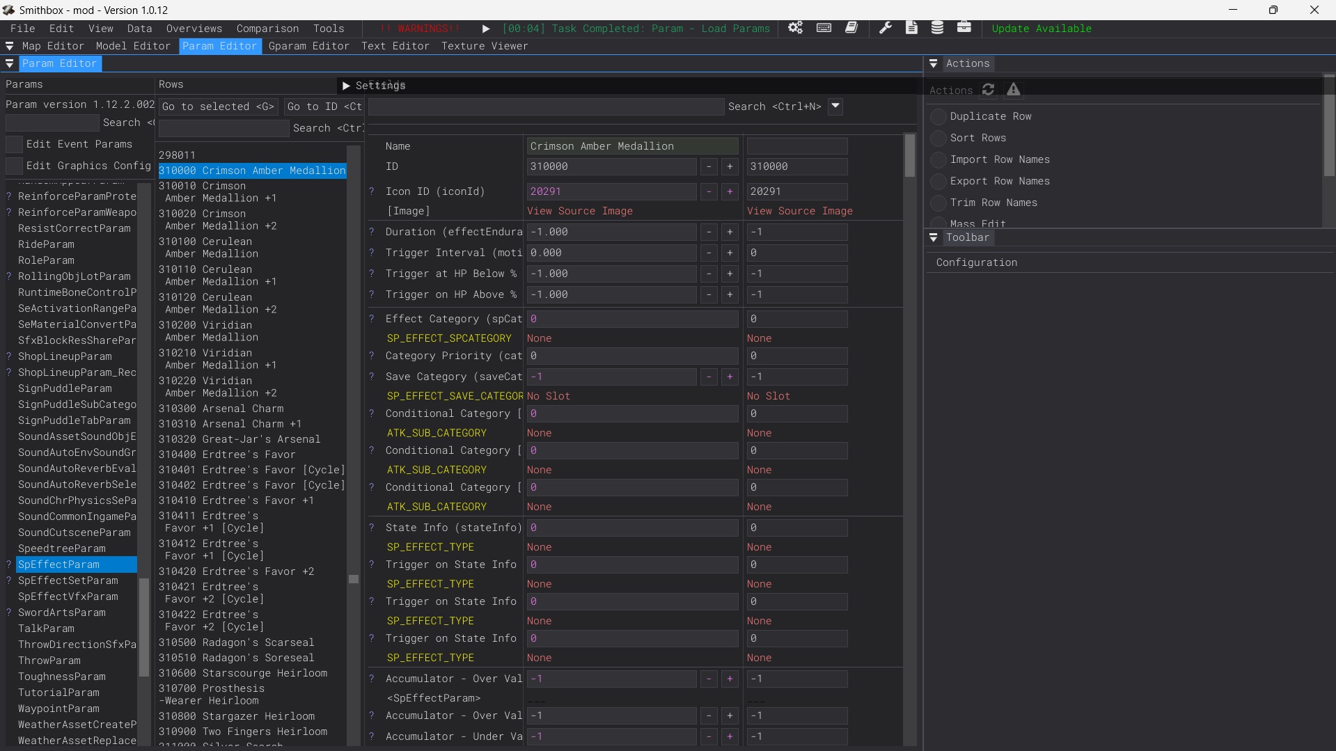The height and width of the screenshot is (751, 1336).
Task: Click the refresh icon beside Actions
Action: pos(988,90)
